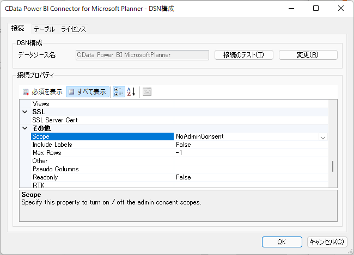Image resolution: width=354 pixels, height=255 pixels.
Task: Show required properties only (必須を表示)
Action: (42, 92)
